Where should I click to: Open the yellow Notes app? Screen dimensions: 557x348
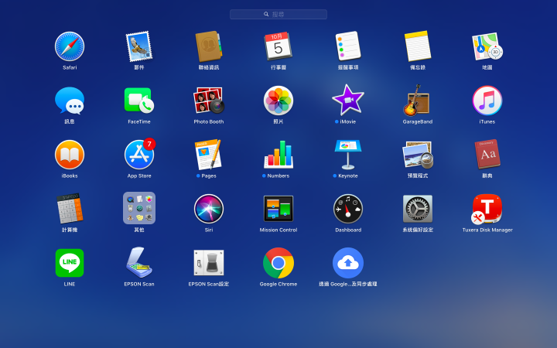pos(418,46)
